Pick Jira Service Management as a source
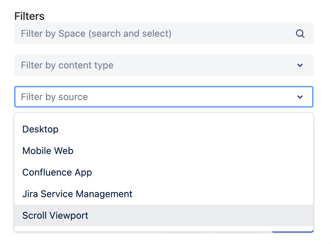The width and height of the screenshot is (331, 244). [77, 194]
